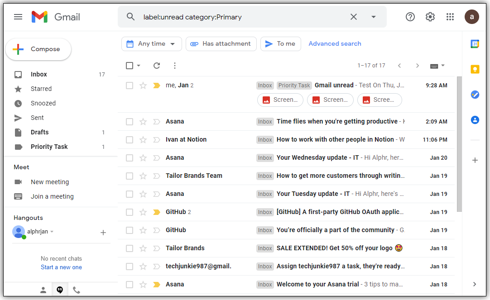Open the Any time filter dropdown
Screen dimensions: 490x300
[152, 44]
